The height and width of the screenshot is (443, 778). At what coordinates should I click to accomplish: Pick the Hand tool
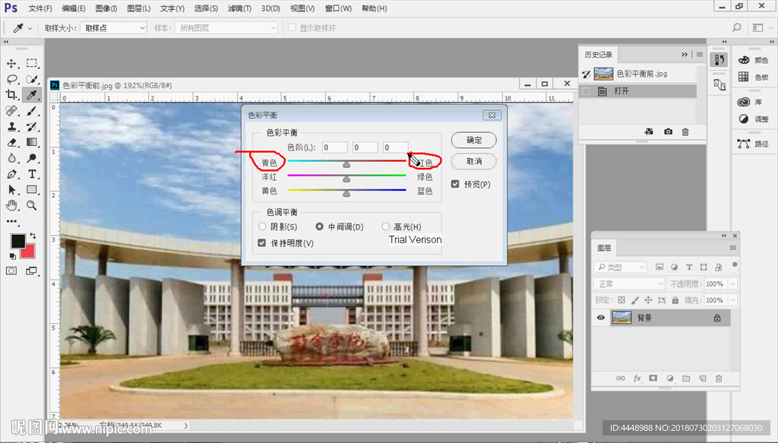pyautogui.click(x=12, y=205)
